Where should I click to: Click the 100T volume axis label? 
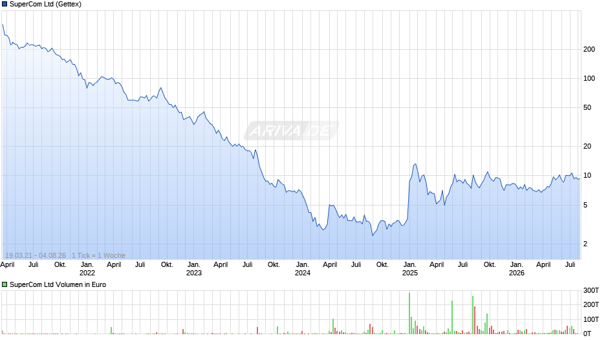(591, 319)
